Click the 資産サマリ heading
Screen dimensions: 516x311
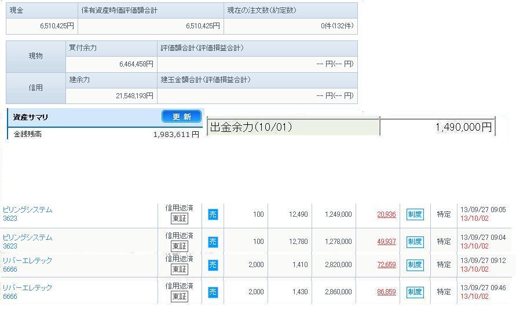click(31, 117)
